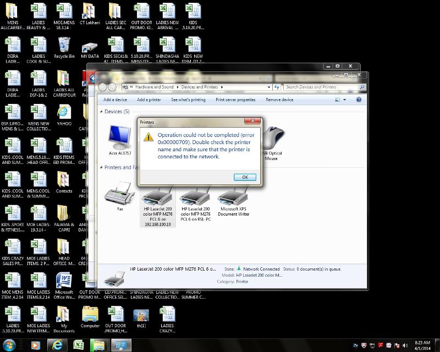Select LADIES NEW ARRIVAL Excel file
Viewport: 440px width, 352px height.
point(167,16)
